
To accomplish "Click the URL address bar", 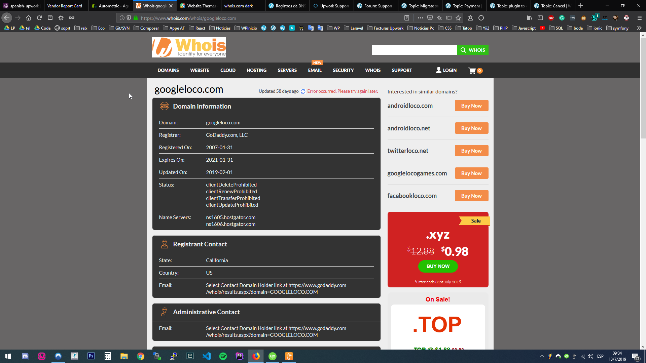I will pyautogui.click(x=269, y=18).
